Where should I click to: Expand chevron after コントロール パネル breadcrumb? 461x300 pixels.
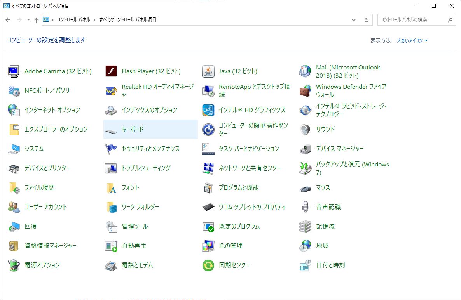[95, 20]
